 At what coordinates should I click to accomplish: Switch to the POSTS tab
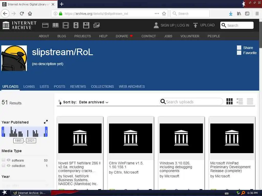[x=59, y=87]
